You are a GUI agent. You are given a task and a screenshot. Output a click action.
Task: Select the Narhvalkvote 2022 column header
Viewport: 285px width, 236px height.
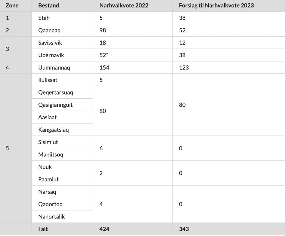(124, 5)
